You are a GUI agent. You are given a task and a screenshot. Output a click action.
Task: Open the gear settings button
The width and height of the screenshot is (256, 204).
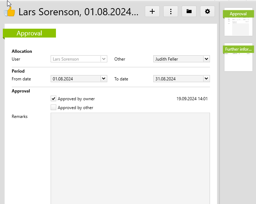tap(207, 11)
